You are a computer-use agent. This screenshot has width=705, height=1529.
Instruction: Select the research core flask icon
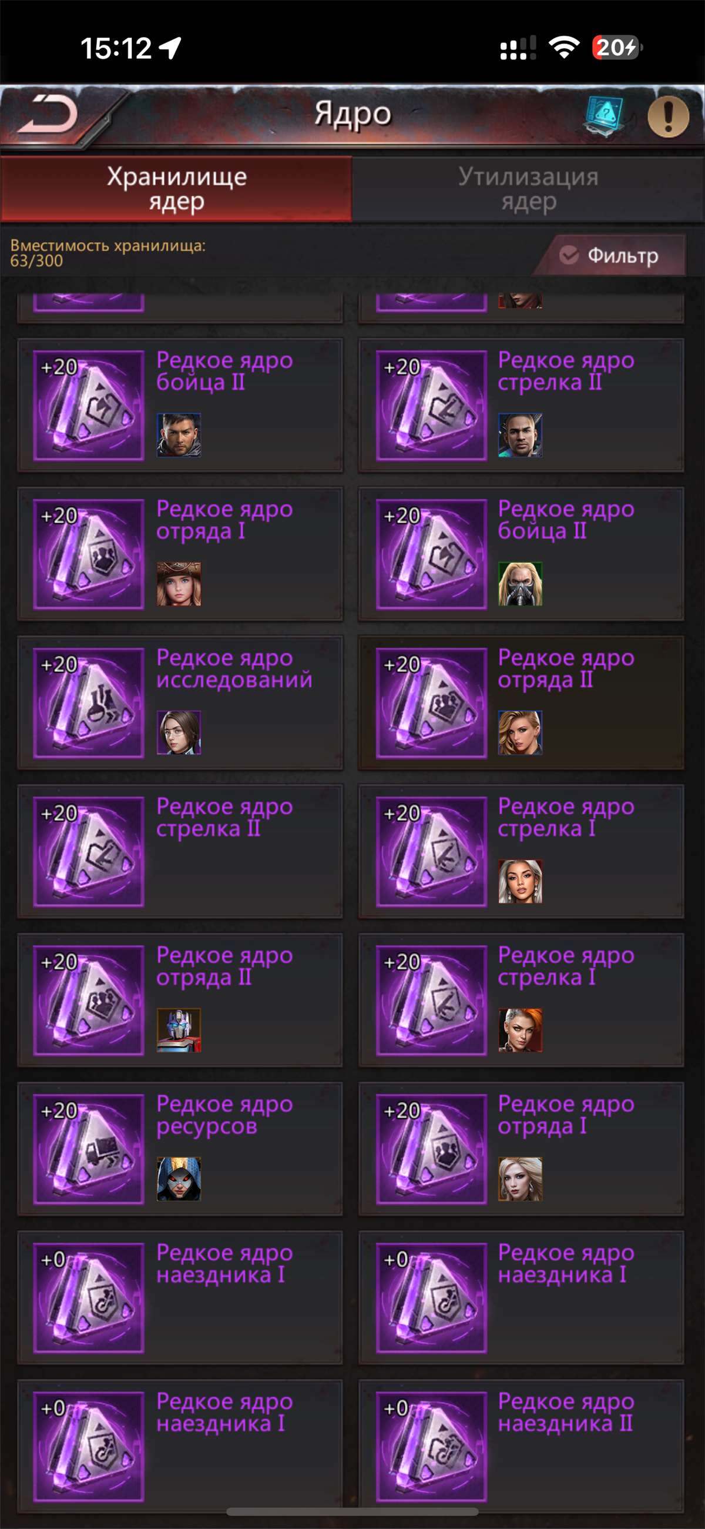89,702
